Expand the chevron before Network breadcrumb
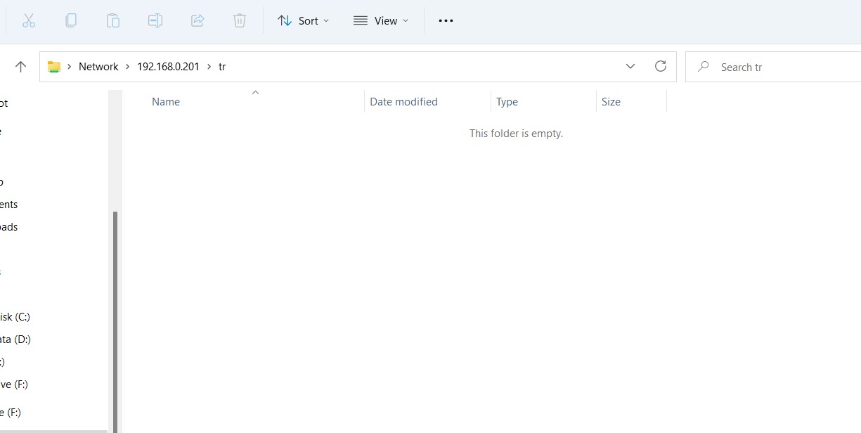861x433 pixels. pos(70,67)
